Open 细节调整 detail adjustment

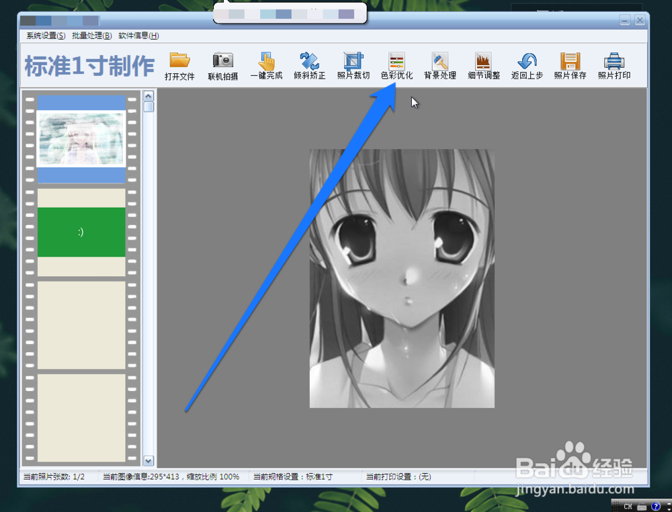483,66
